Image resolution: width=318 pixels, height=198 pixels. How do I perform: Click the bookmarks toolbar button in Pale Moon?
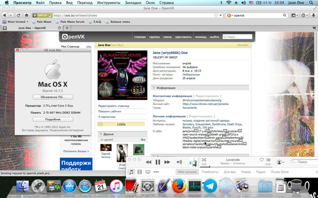294,15
